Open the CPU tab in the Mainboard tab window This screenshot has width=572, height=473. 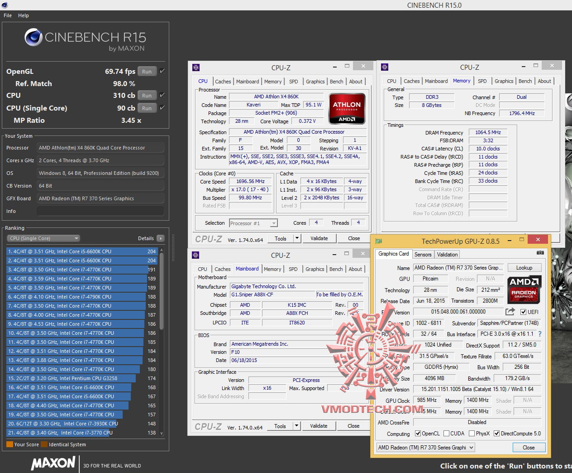click(x=203, y=269)
